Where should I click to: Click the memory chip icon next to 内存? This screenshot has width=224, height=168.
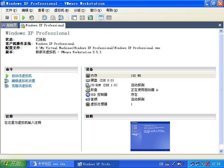[88, 75]
